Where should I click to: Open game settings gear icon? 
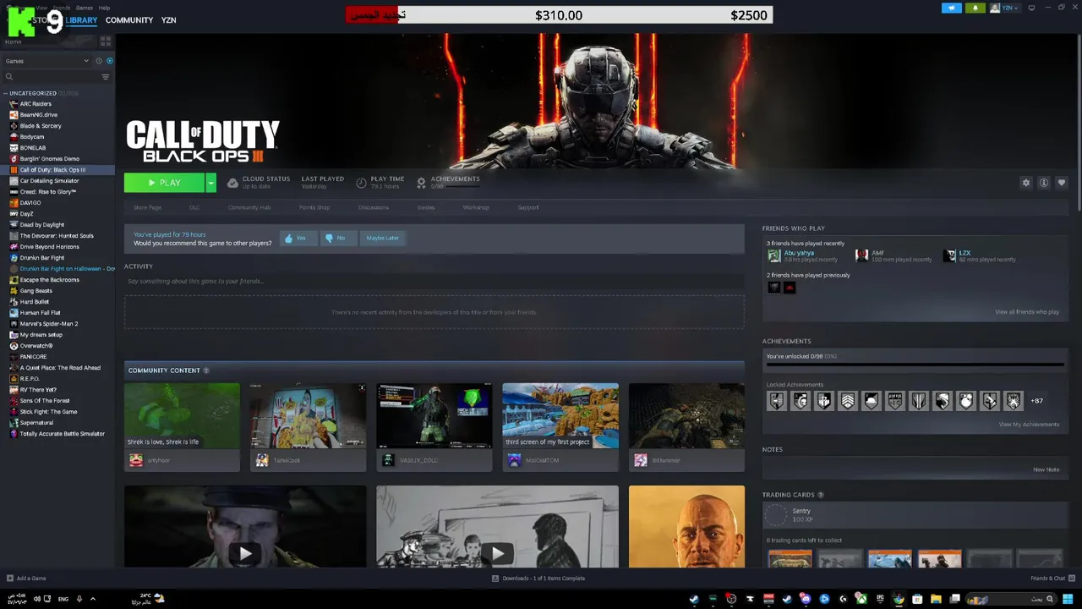pos(1026,183)
